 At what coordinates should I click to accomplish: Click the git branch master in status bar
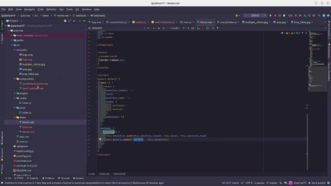272,183
